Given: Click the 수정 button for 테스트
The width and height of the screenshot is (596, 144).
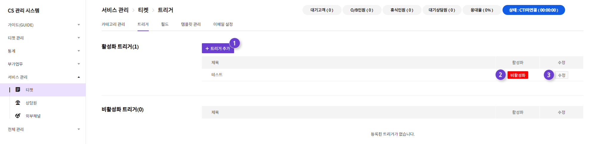Looking at the screenshot, I should 561,75.
